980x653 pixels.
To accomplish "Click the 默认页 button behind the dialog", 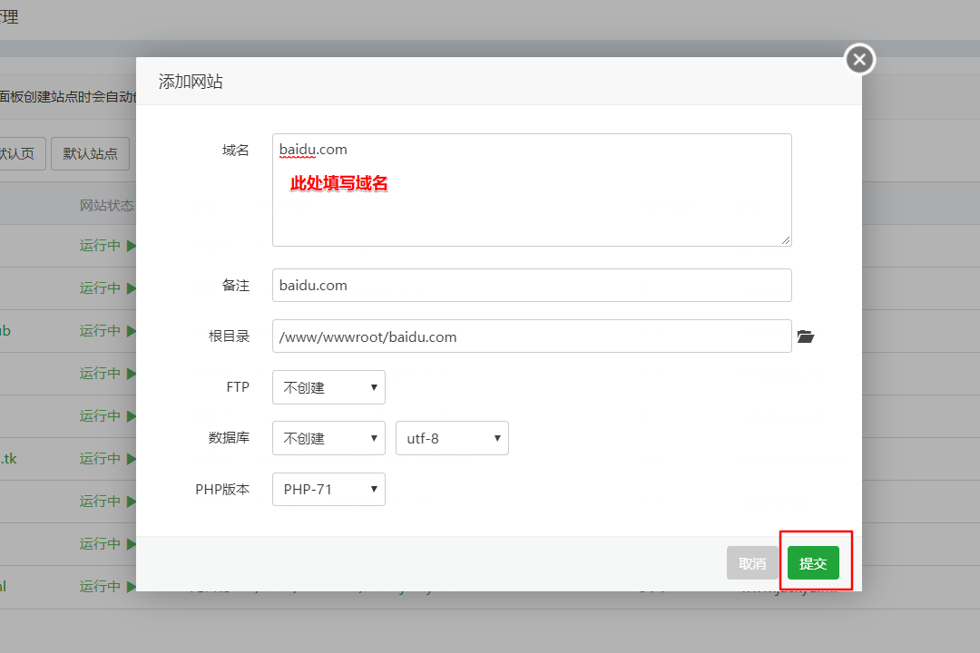I will (x=18, y=153).
